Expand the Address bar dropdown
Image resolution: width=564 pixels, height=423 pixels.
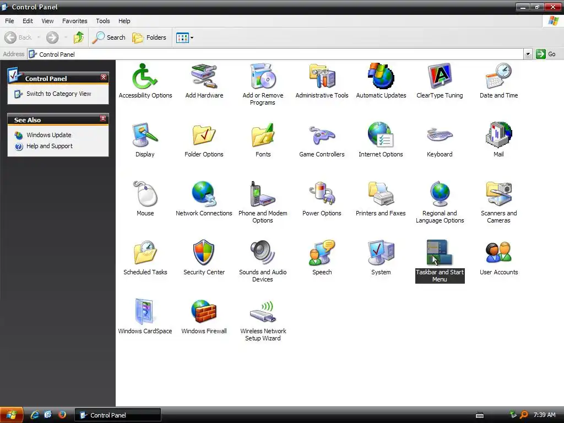click(x=528, y=55)
